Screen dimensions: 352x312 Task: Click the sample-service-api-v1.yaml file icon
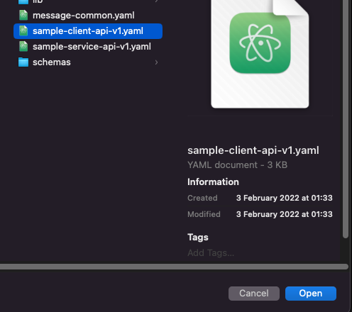tap(23, 47)
